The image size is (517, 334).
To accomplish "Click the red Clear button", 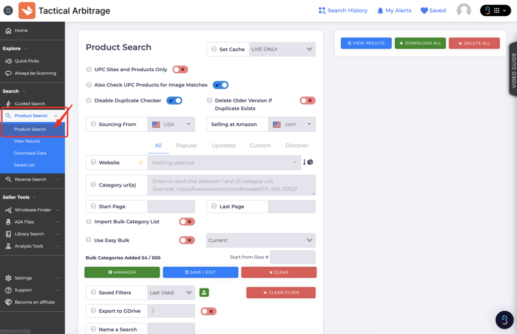I will [279, 272].
